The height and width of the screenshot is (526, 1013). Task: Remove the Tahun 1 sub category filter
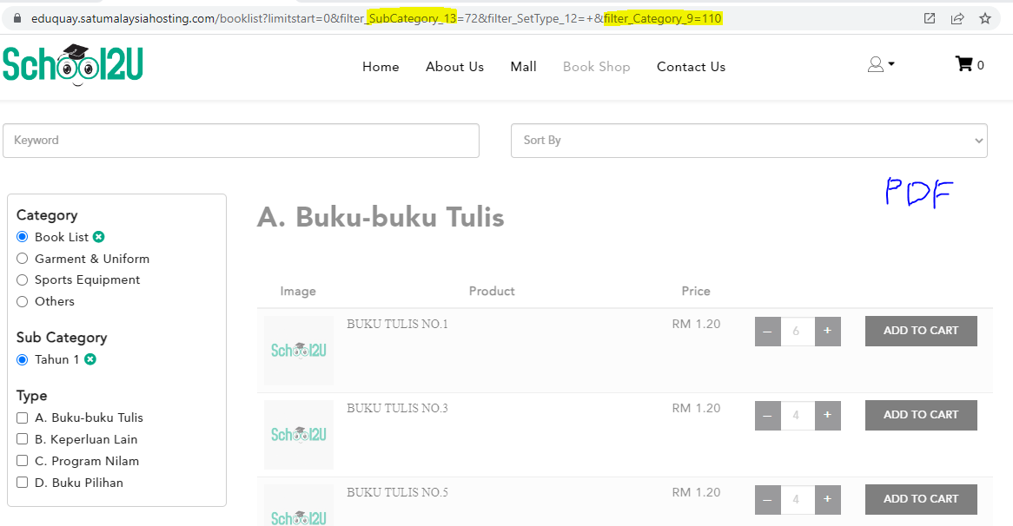tap(90, 359)
